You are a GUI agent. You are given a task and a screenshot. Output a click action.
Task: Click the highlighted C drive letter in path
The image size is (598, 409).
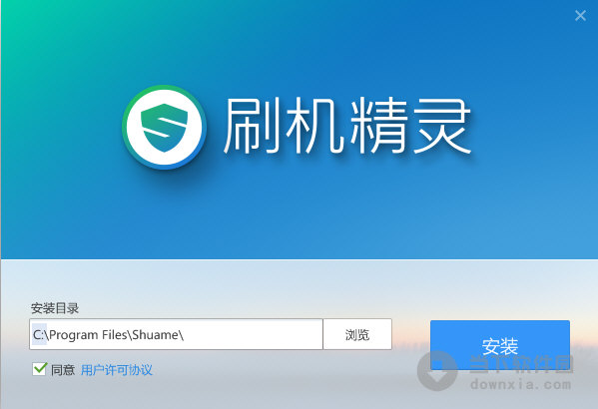click(39, 334)
